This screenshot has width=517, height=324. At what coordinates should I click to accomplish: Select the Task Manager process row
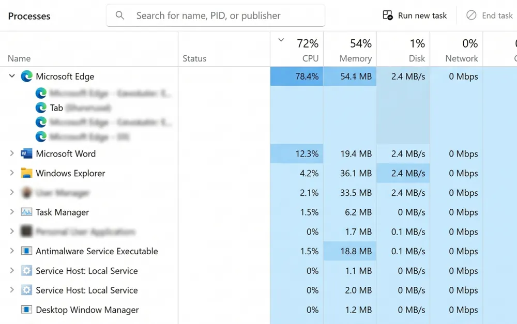258,212
